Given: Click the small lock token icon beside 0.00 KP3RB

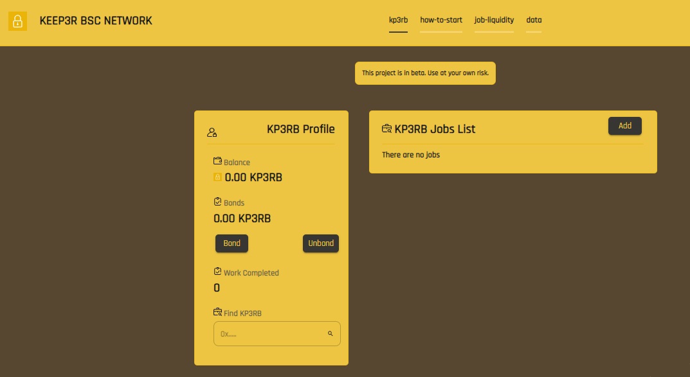Looking at the screenshot, I should pos(217,177).
